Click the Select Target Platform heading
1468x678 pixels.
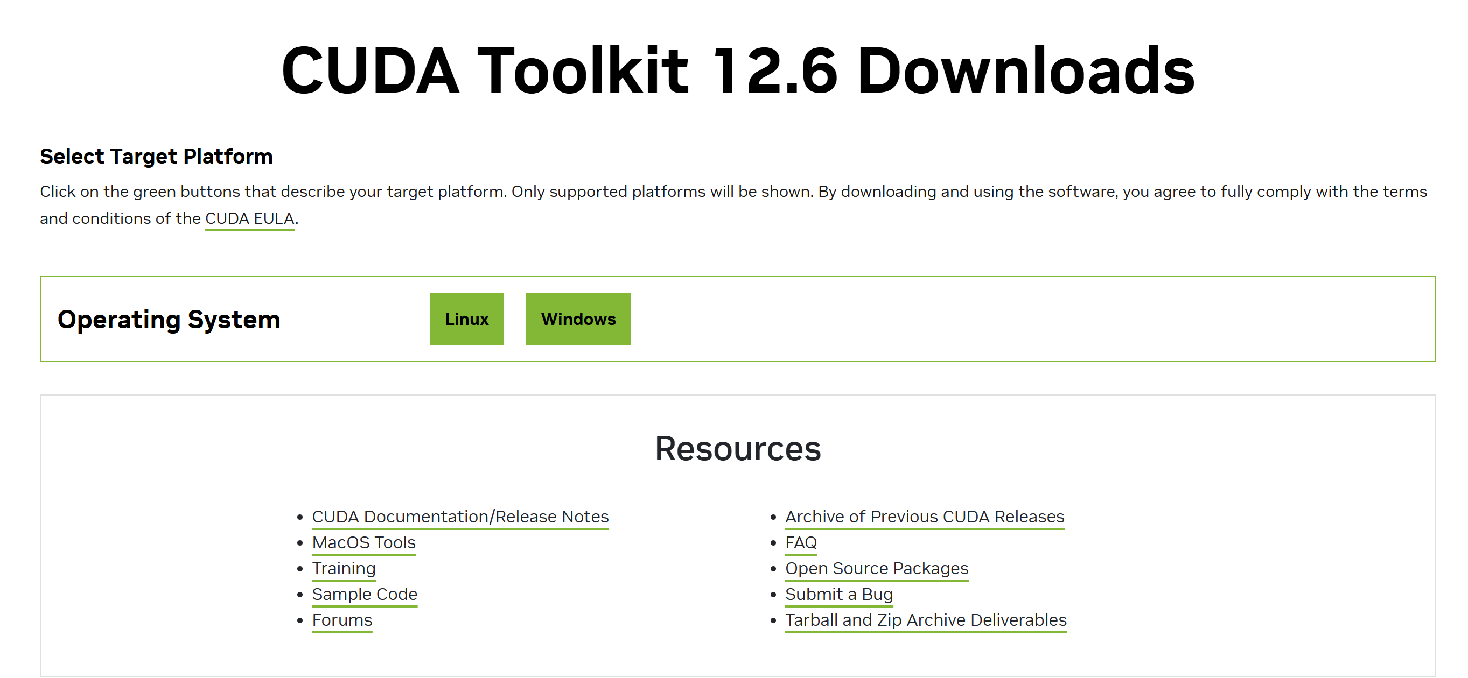(x=156, y=156)
